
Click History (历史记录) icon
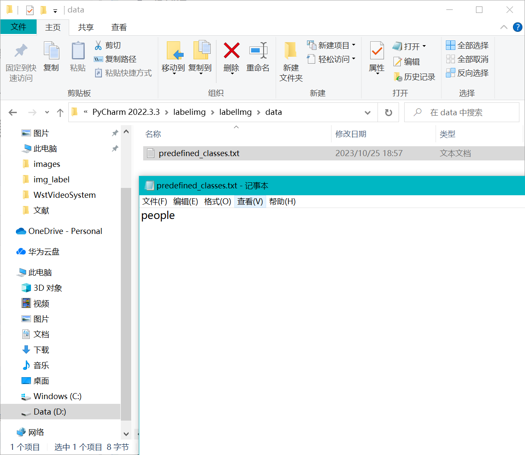pos(398,77)
